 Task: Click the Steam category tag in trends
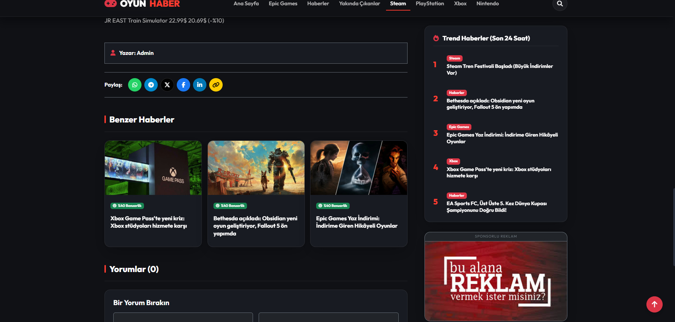[454, 58]
